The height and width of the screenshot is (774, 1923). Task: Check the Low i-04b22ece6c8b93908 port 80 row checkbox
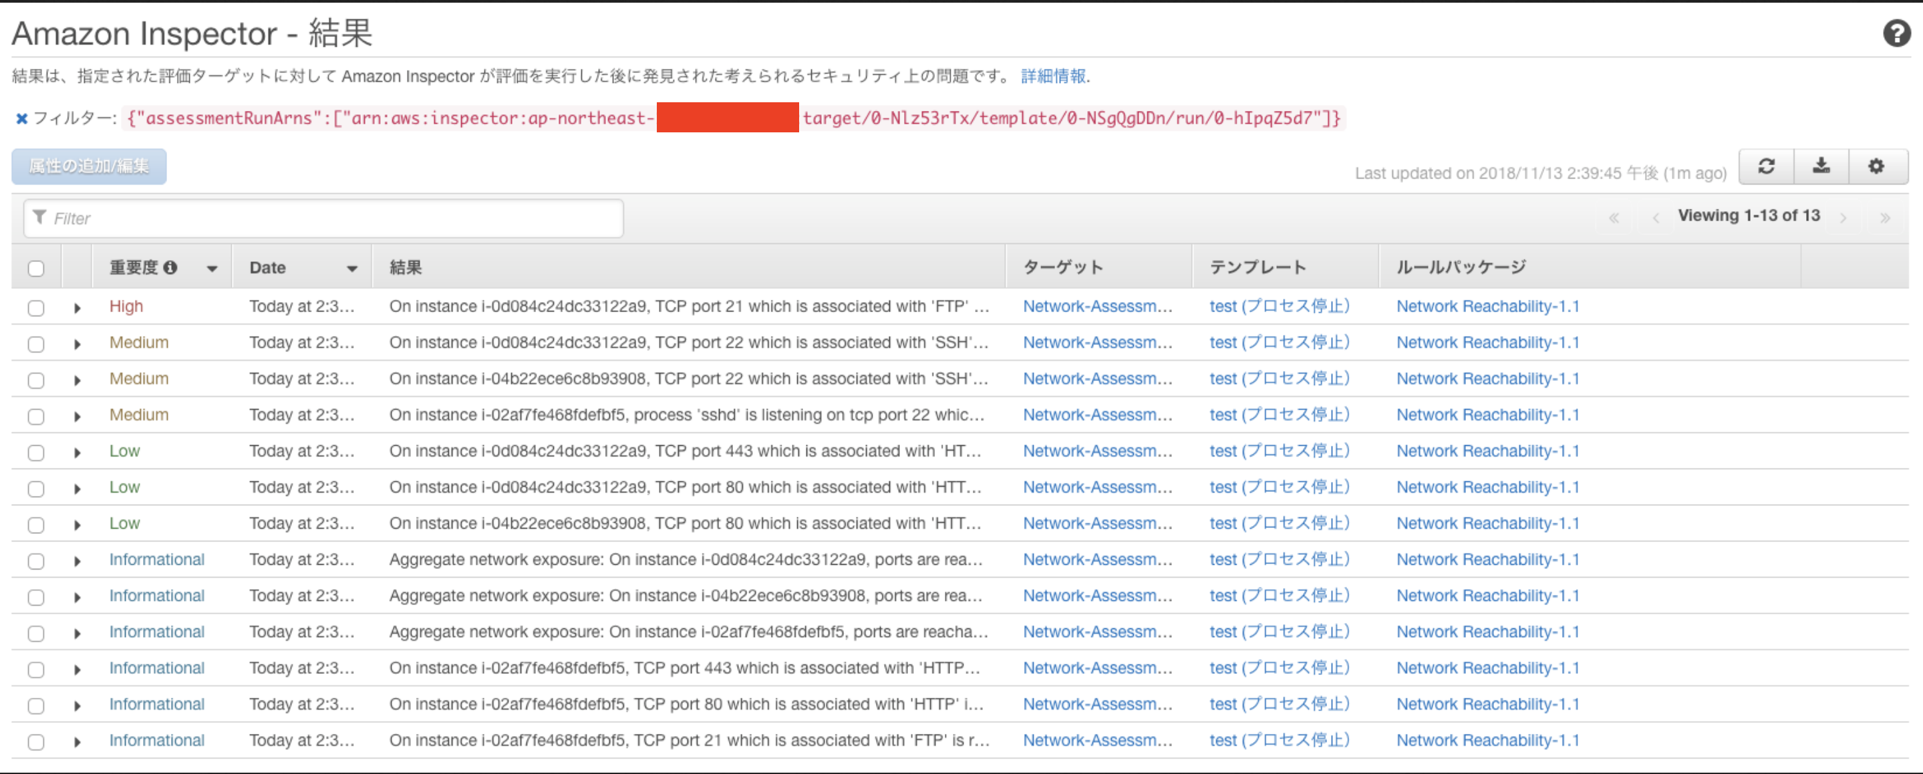pyautogui.click(x=36, y=525)
